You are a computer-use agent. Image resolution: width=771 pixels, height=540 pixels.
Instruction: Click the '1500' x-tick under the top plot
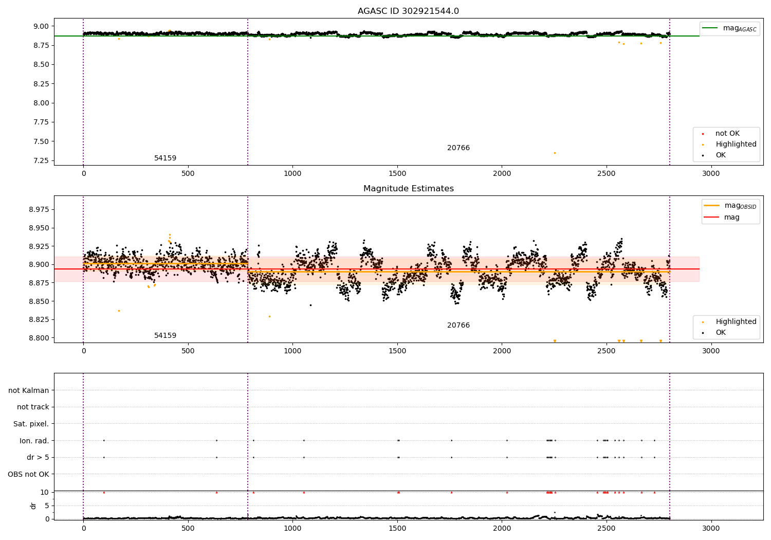pos(397,174)
